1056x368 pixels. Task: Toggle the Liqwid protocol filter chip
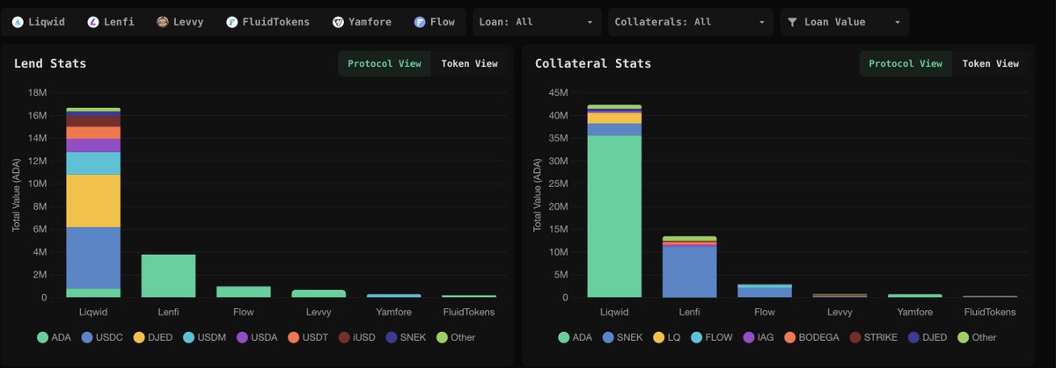pos(38,22)
